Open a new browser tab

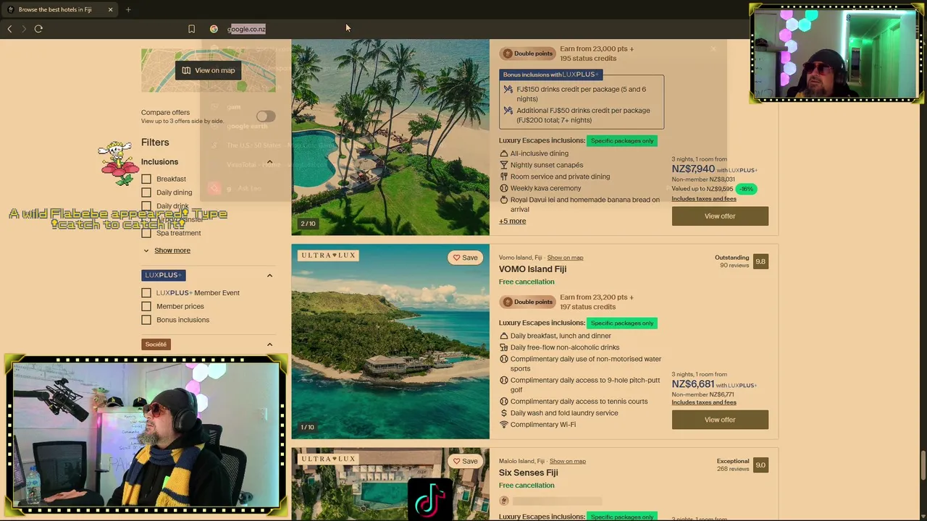click(x=128, y=9)
